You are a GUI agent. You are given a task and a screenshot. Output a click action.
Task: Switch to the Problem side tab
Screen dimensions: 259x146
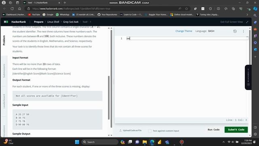click(x=4, y=40)
